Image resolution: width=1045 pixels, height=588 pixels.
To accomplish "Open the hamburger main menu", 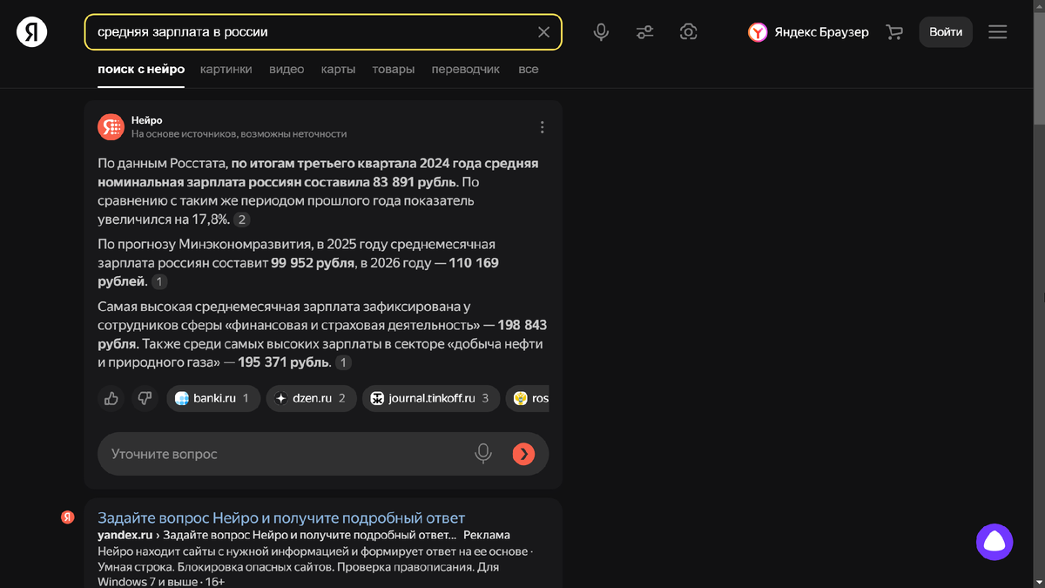I will coord(997,32).
